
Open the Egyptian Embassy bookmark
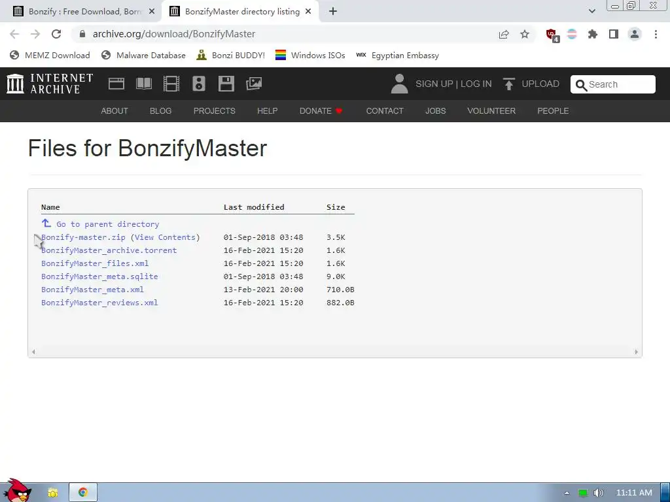coord(397,55)
